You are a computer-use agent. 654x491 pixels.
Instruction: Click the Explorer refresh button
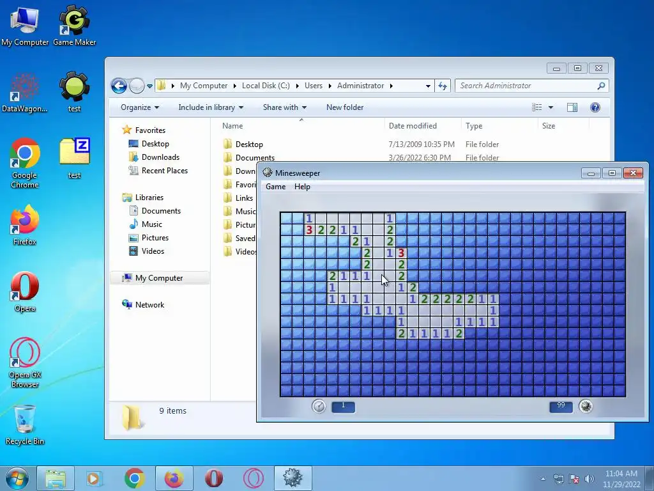pyautogui.click(x=443, y=86)
